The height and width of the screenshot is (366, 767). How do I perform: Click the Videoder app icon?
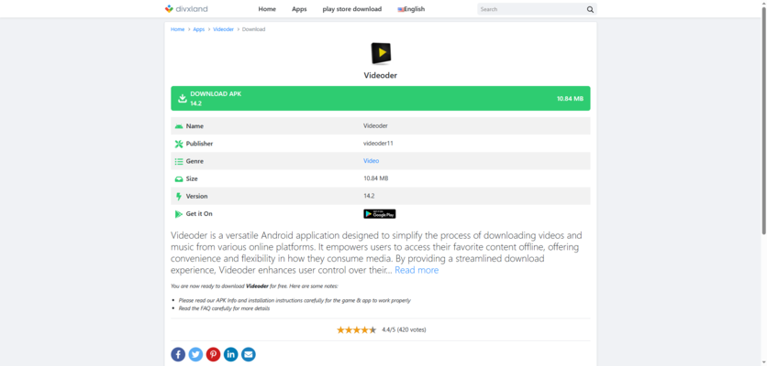click(x=380, y=53)
